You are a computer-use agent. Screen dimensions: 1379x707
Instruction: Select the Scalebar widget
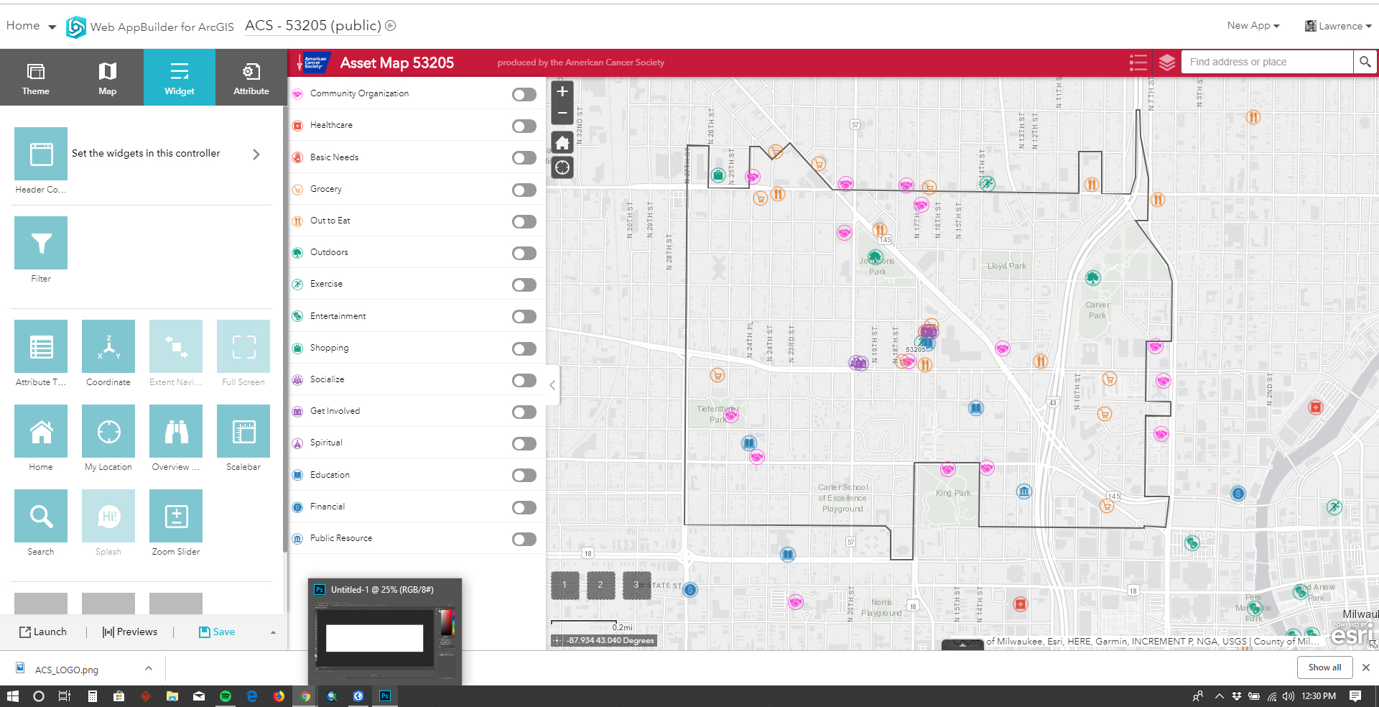pos(243,431)
